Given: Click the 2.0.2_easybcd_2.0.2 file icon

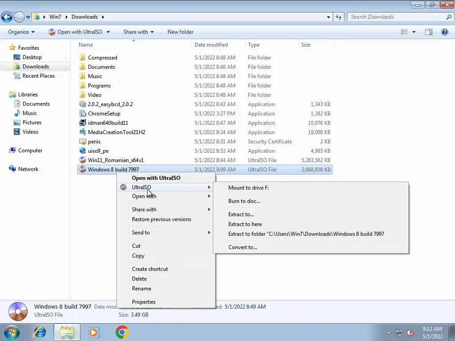Looking at the screenshot, I should [82, 104].
